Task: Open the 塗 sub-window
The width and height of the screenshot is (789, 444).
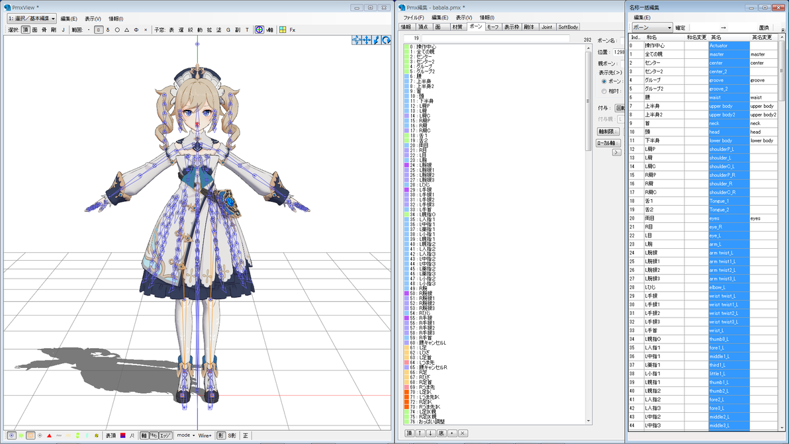Action: (218, 30)
